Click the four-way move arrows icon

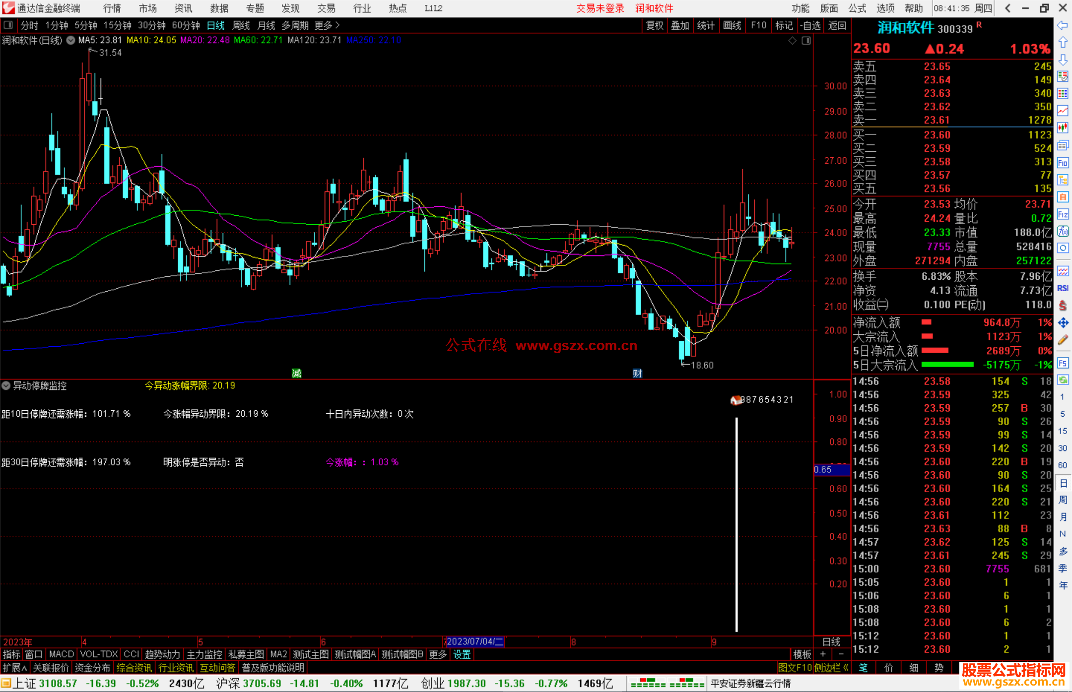point(1063,323)
